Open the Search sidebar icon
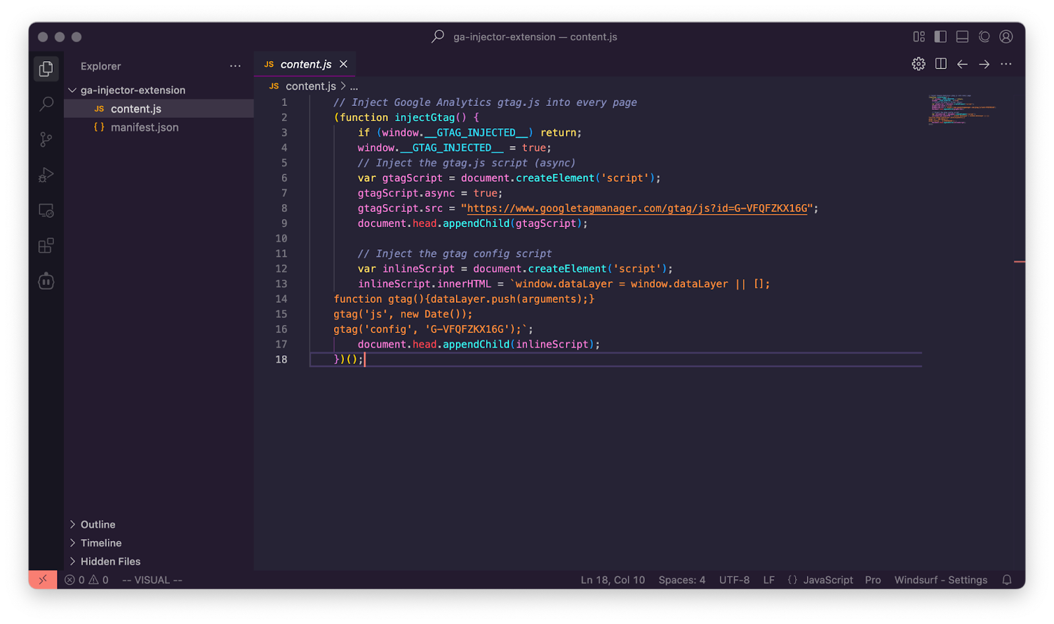The image size is (1054, 624). pos(45,104)
